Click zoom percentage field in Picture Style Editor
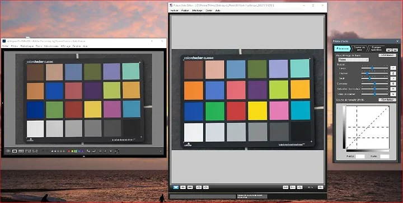 pos(310,187)
